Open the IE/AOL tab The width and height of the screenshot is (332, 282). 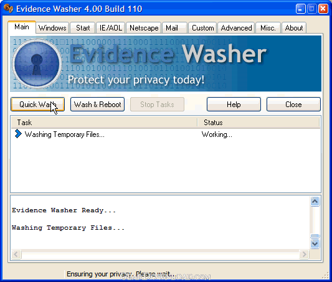coord(111,28)
